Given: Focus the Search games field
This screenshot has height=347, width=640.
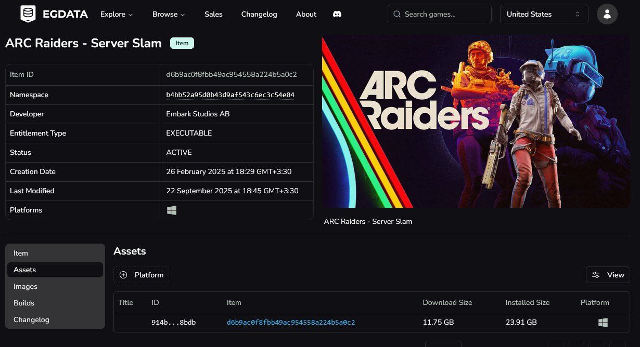Looking at the screenshot, I should tap(440, 14).
